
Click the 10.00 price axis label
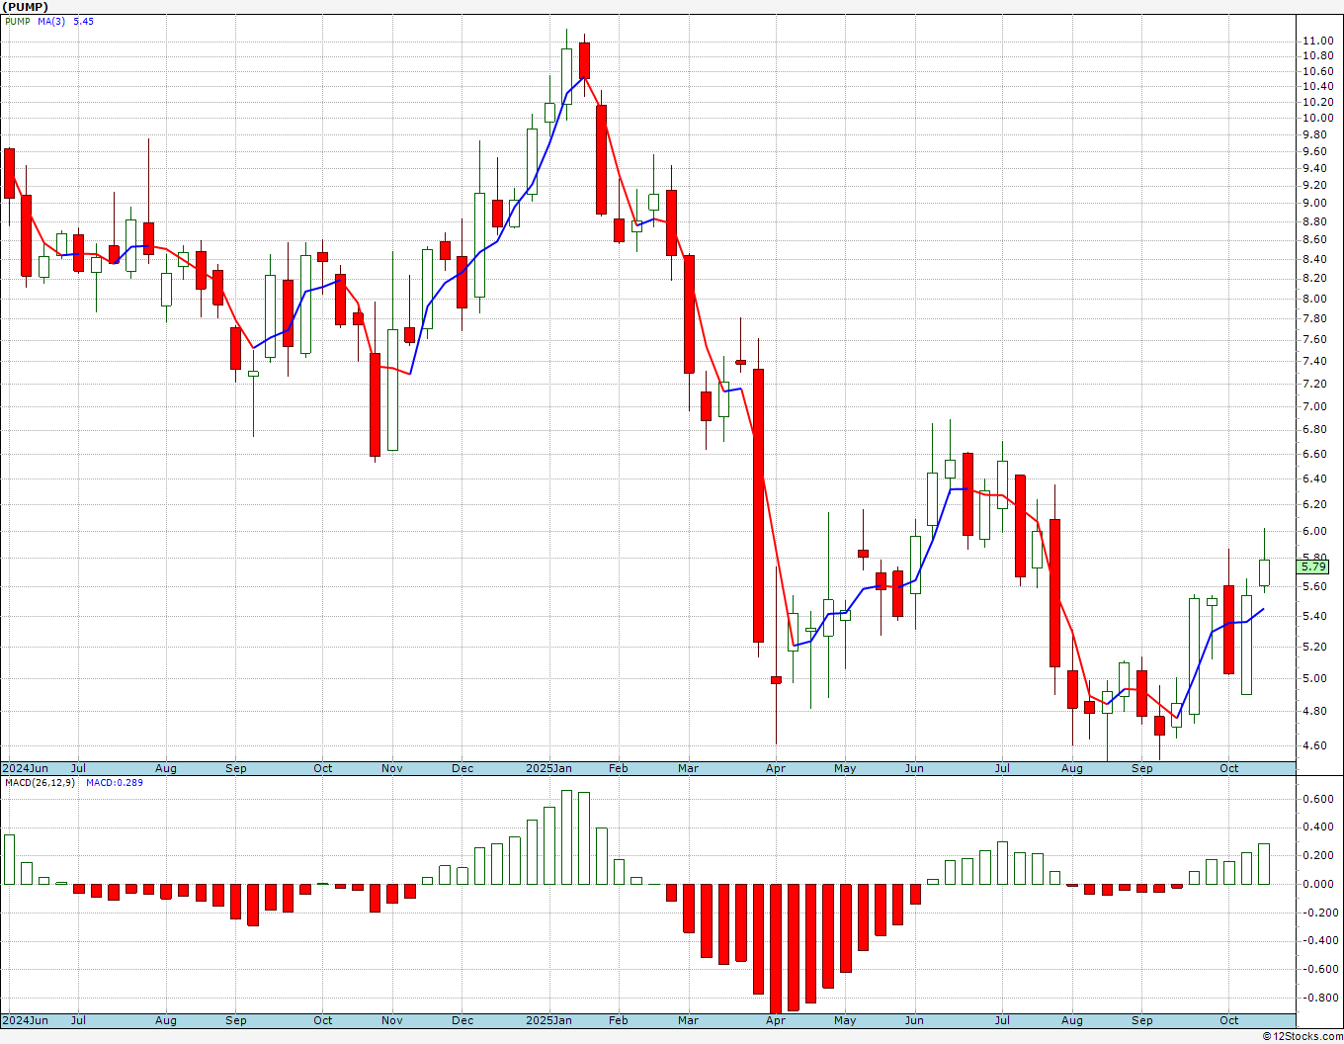pos(1317,118)
